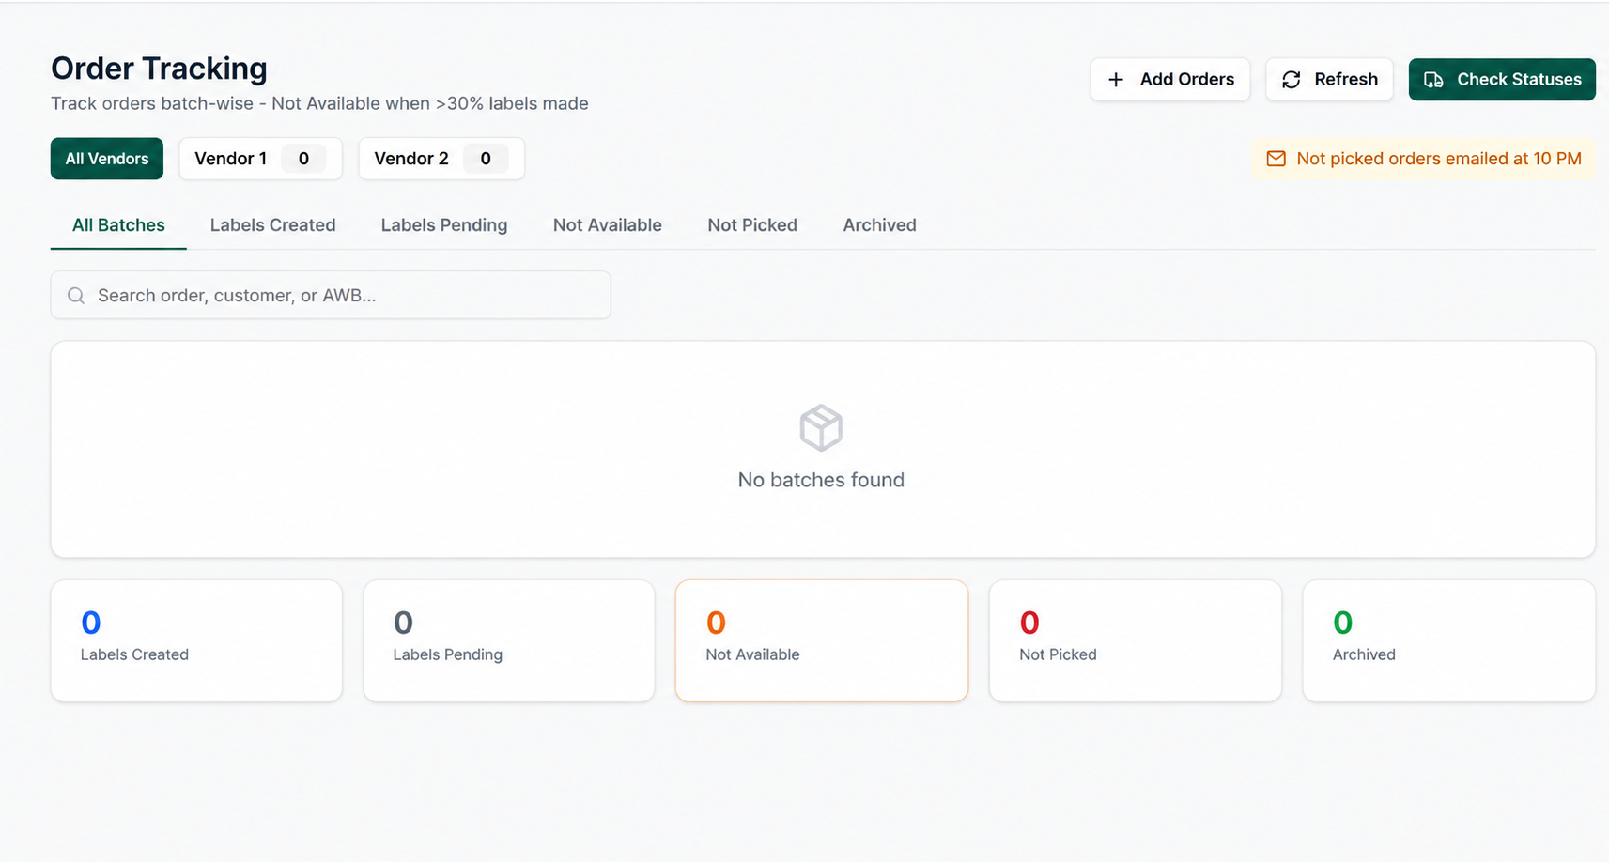Viewport: 1609px width, 862px height.
Task: Click the plus icon in Add Orders
Action: [x=1115, y=80]
